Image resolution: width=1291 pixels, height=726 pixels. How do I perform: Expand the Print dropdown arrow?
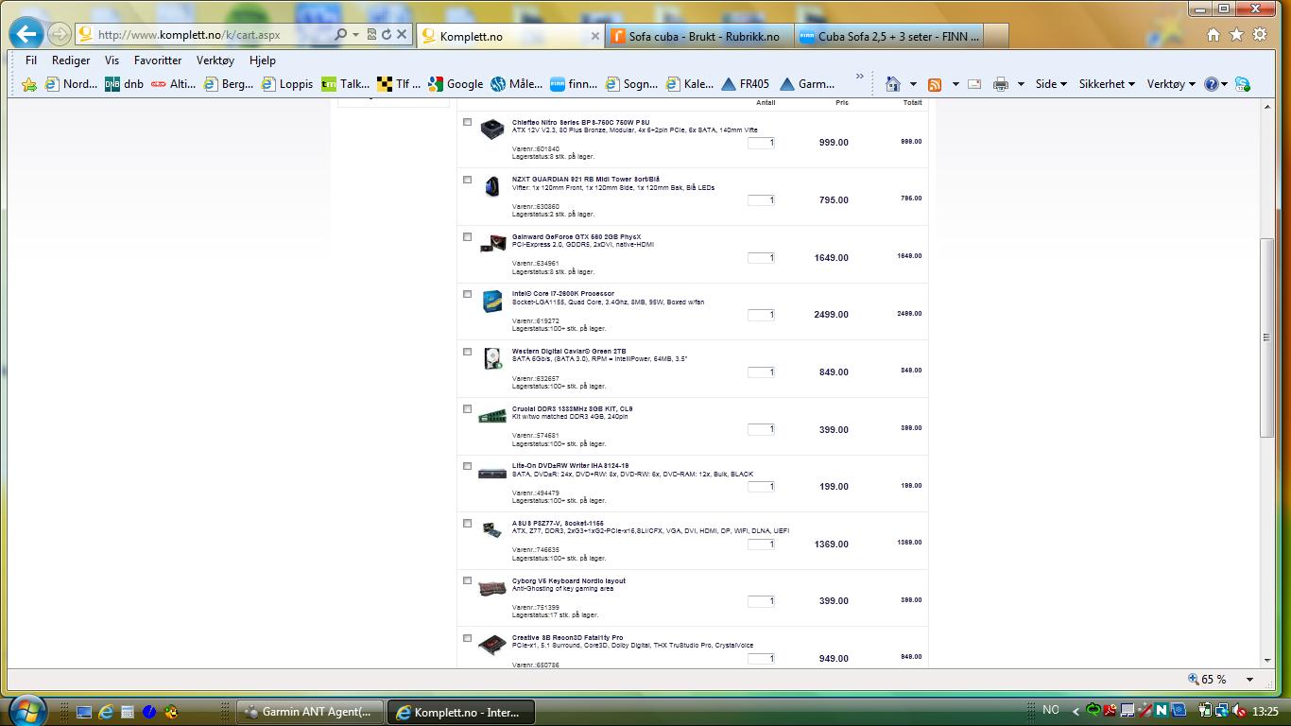point(1021,84)
